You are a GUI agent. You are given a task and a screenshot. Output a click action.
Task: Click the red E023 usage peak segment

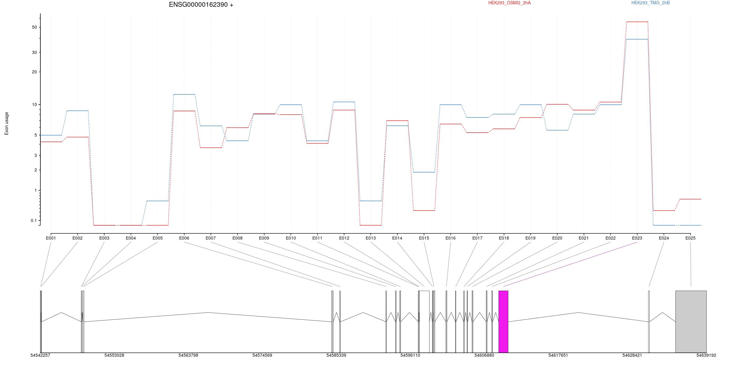(637, 22)
